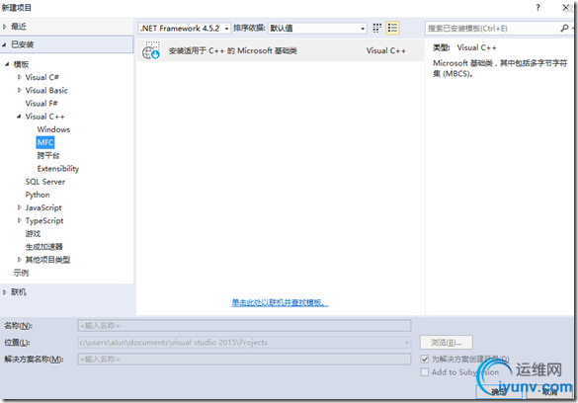Select 生成加速器 template category

coord(43,247)
